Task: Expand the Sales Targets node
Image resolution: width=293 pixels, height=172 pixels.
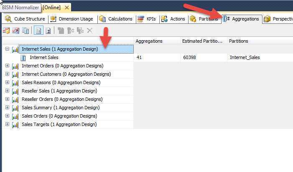Action: (x=7, y=124)
